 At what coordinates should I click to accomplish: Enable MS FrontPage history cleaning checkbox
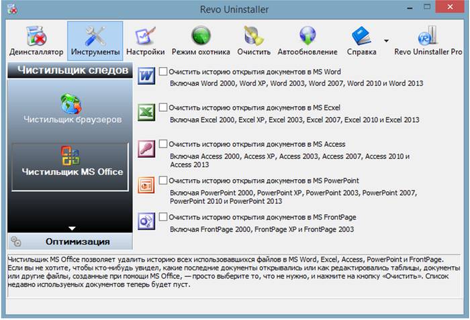(x=162, y=217)
